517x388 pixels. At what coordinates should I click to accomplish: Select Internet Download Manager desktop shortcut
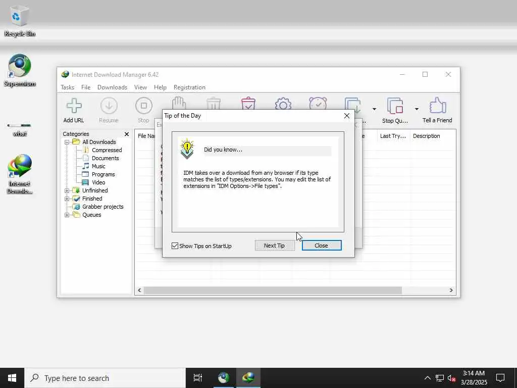point(20,174)
